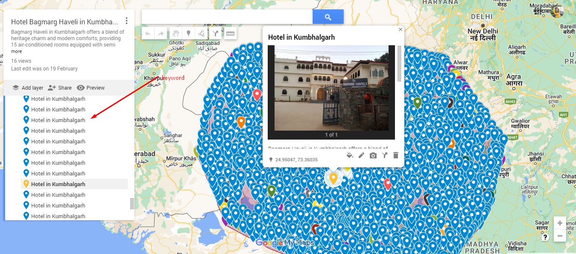Select the add marker tool

pyautogui.click(x=188, y=33)
